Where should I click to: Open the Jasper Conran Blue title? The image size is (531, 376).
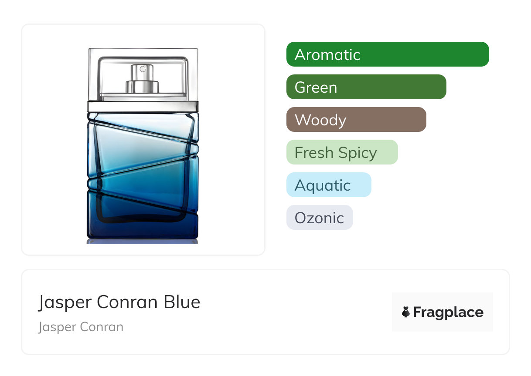click(x=119, y=302)
